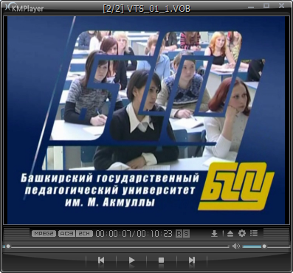Click the volume slider knob
Image resolution: width=293 pixels, height=273 pixels.
264,246
